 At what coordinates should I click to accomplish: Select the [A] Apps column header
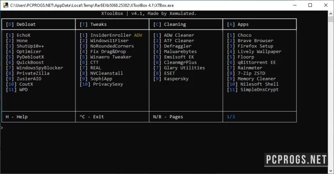click(238, 25)
